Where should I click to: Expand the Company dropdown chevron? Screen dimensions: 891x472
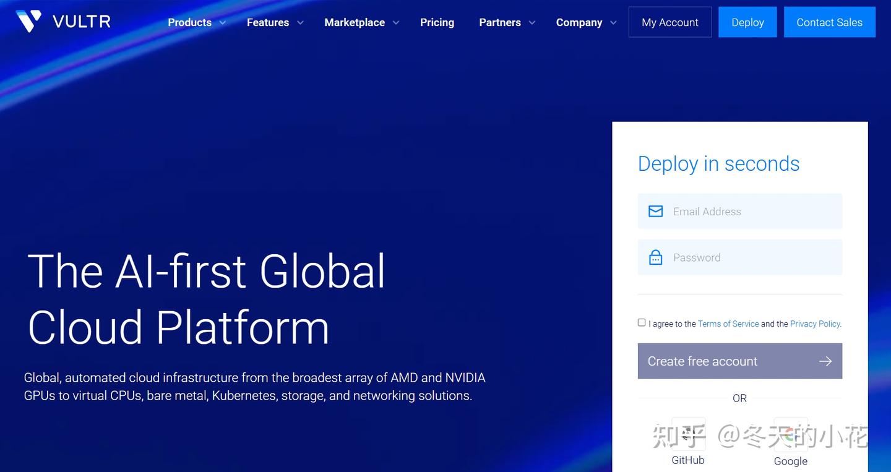point(613,23)
